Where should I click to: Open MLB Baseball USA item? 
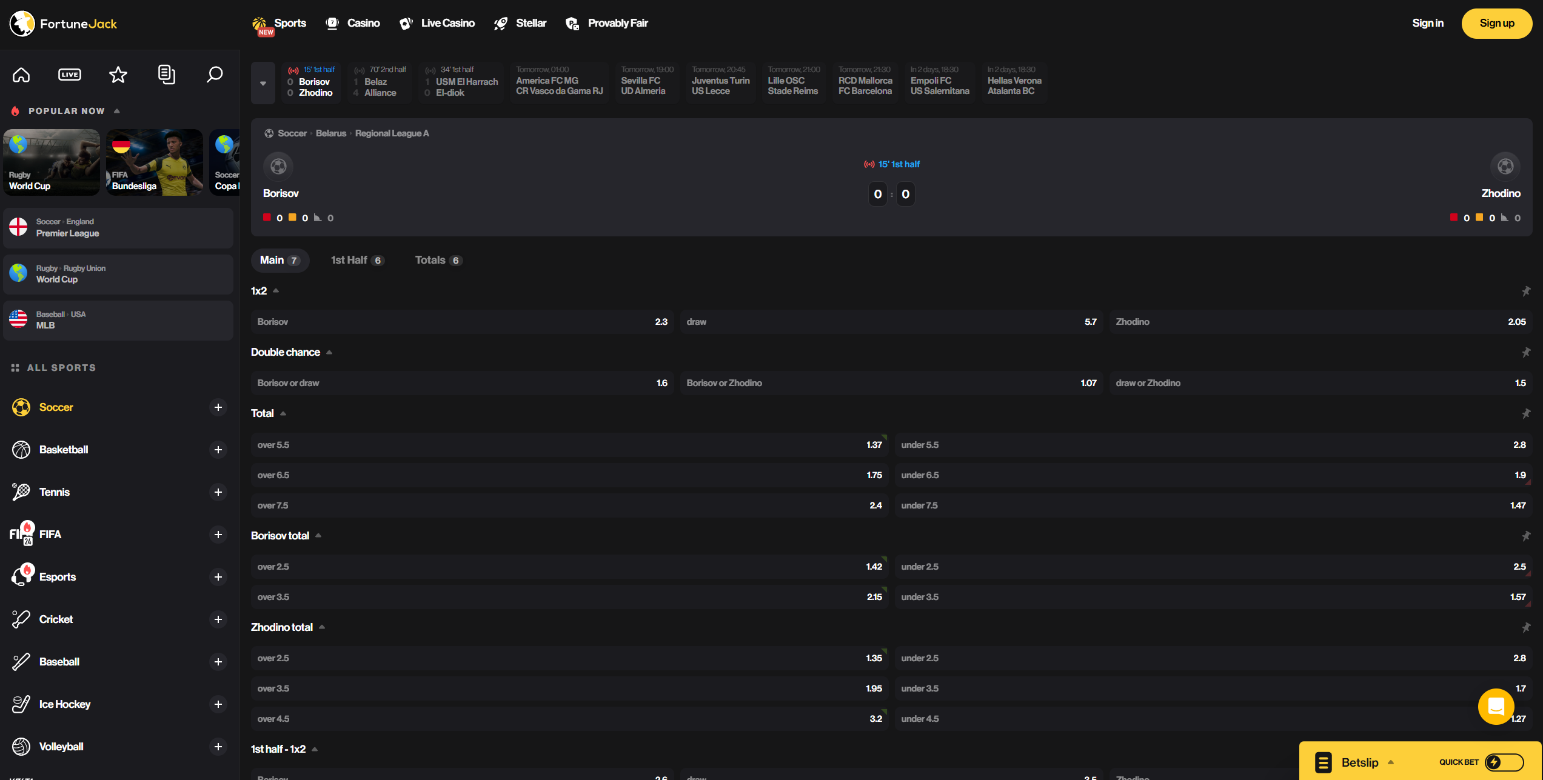pos(118,320)
